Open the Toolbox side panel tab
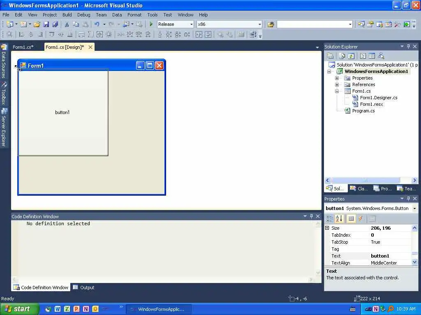The width and height of the screenshot is (421, 315). point(4,93)
